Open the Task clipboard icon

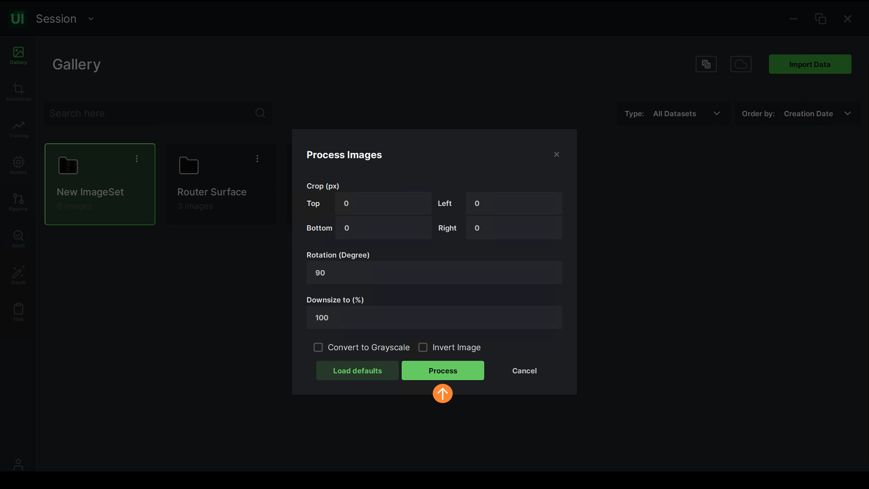(x=18, y=312)
